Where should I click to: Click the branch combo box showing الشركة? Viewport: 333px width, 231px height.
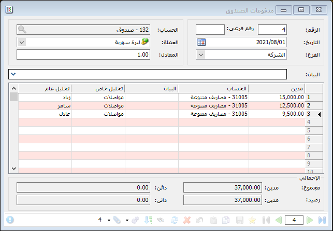coord(241,55)
